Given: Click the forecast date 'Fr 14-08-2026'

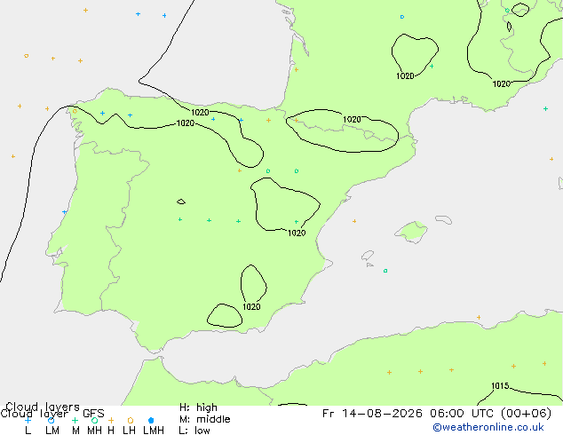Looking at the screenshot, I should tap(372, 414).
